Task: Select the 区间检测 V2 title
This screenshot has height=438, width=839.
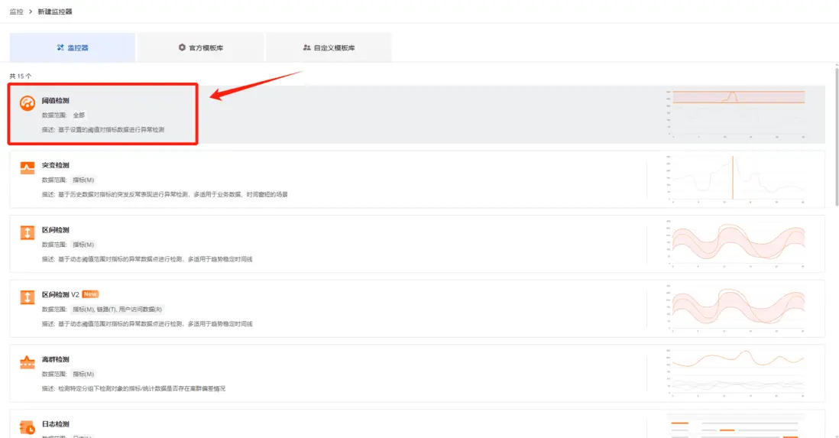Action: tap(60, 295)
